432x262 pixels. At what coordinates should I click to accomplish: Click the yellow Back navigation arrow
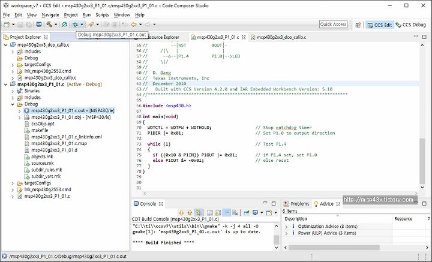(x=134, y=25)
